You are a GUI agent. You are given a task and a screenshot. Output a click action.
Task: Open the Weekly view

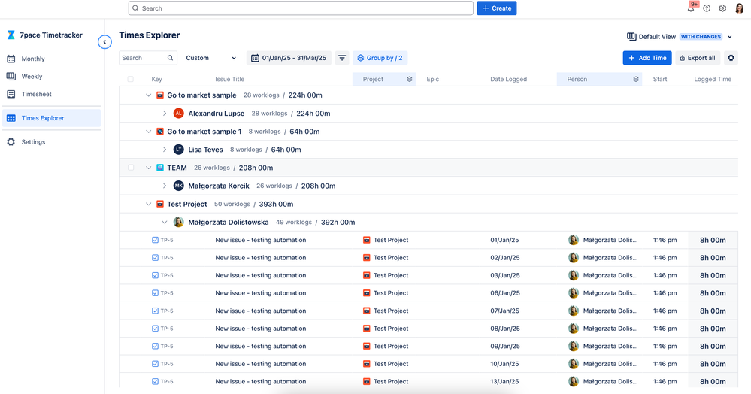tap(52, 77)
